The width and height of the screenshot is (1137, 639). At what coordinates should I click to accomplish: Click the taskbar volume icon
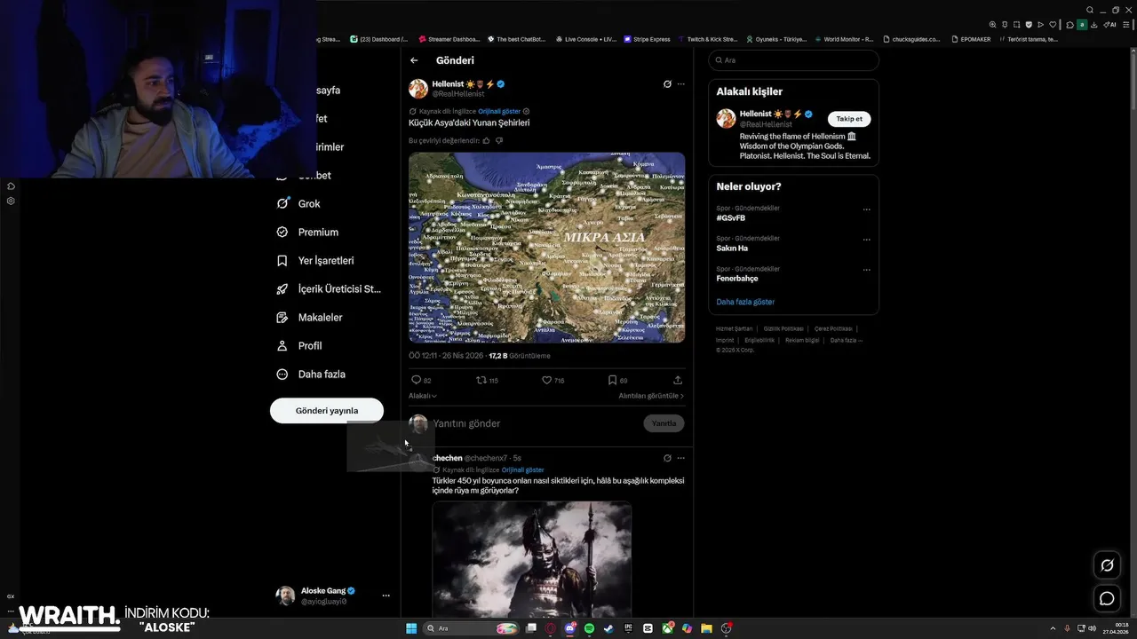(1092, 628)
